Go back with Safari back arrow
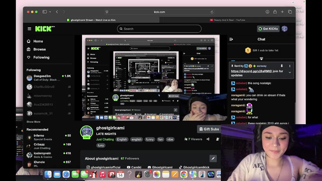 click(x=57, y=12)
